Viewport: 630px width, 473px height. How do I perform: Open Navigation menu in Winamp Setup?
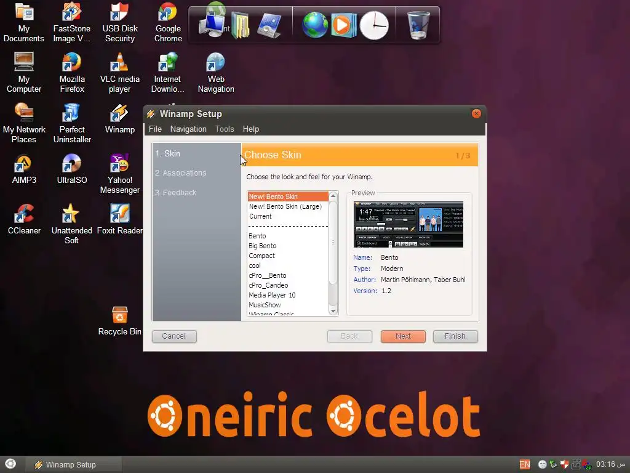[188, 129]
